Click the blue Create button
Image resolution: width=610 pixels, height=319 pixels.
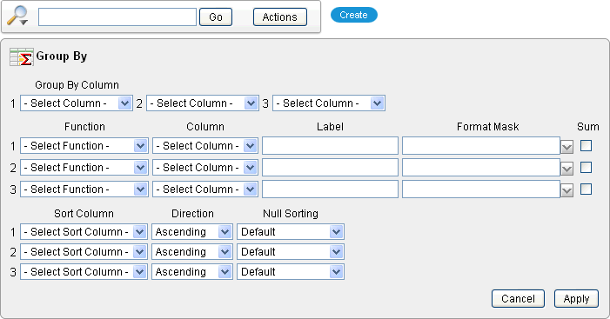(353, 15)
